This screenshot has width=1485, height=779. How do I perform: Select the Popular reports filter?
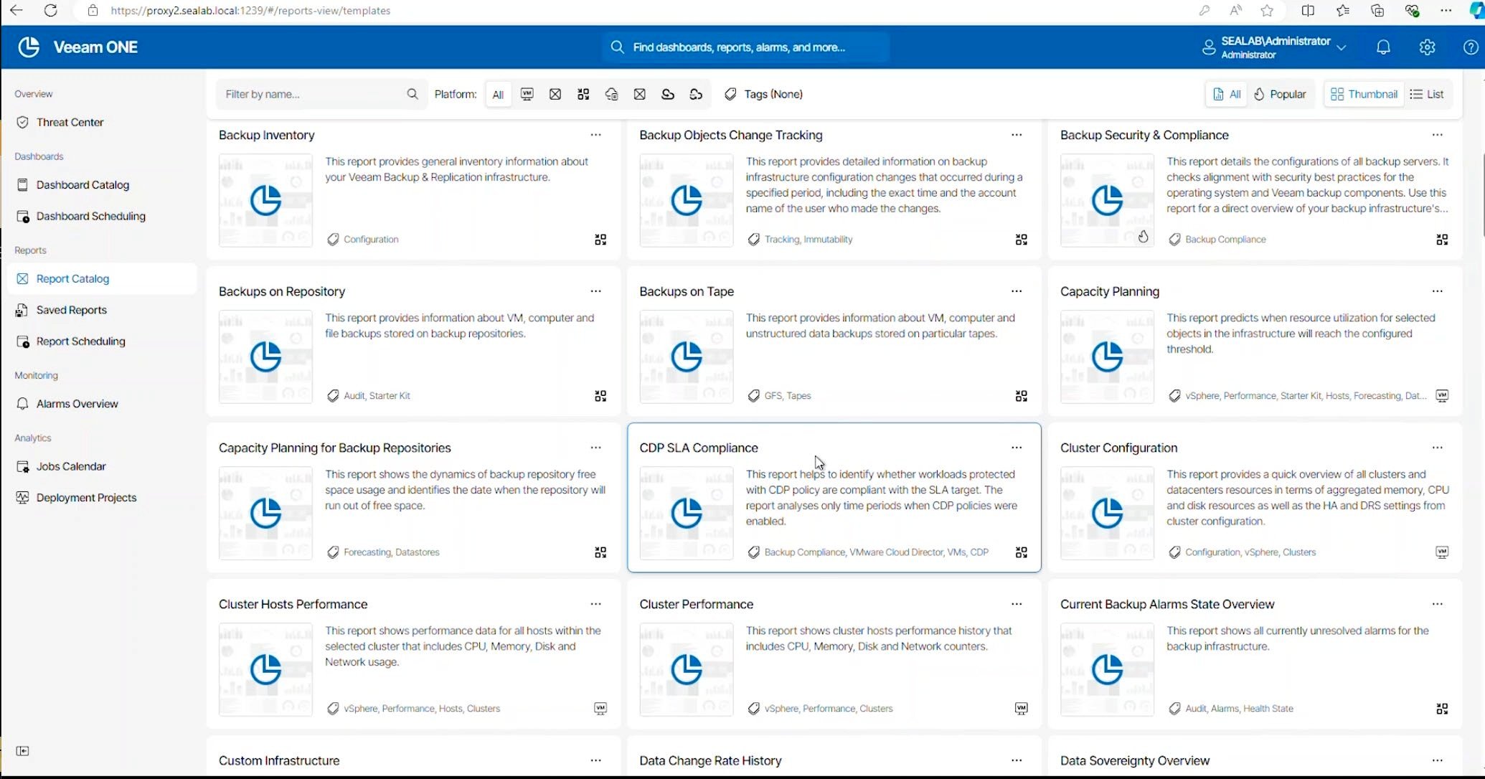click(x=1280, y=94)
